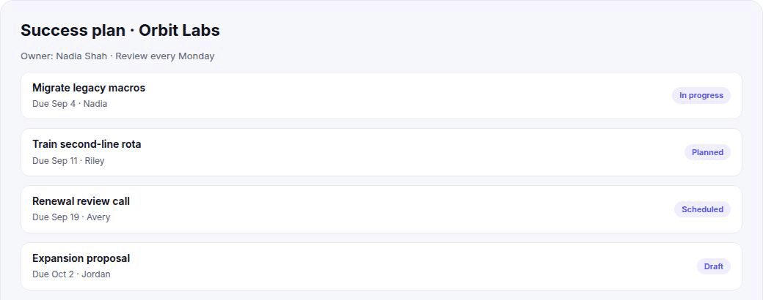Screen dimensions: 763x300
Task: Click the Due Sep 19 · Avery text
Action: pyautogui.click(x=71, y=217)
